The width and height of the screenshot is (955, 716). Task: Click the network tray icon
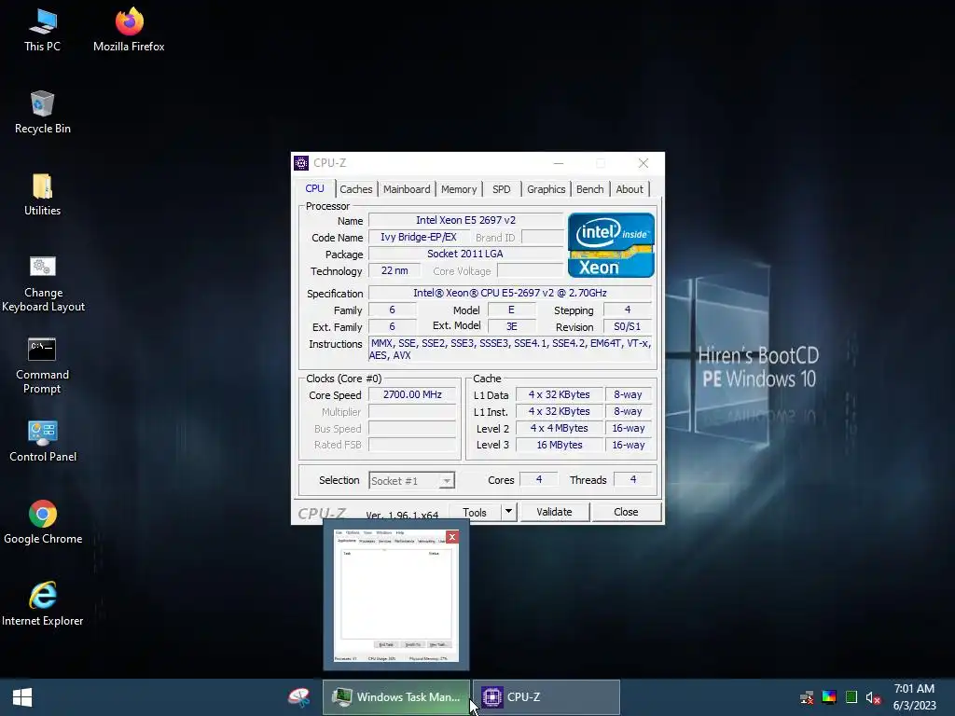[x=807, y=697]
